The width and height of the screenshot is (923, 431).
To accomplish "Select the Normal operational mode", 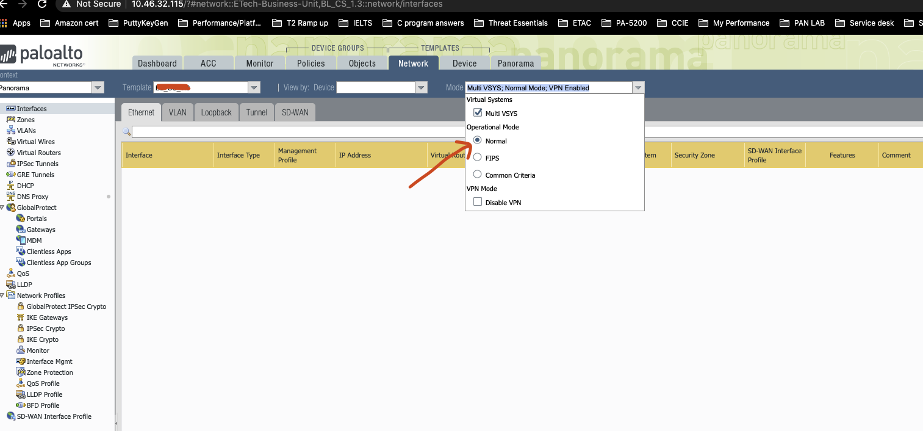I will 478,140.
